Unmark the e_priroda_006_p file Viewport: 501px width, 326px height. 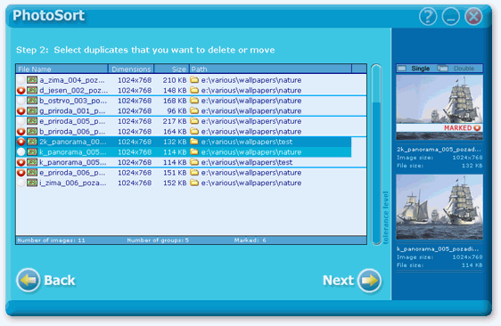21,173
